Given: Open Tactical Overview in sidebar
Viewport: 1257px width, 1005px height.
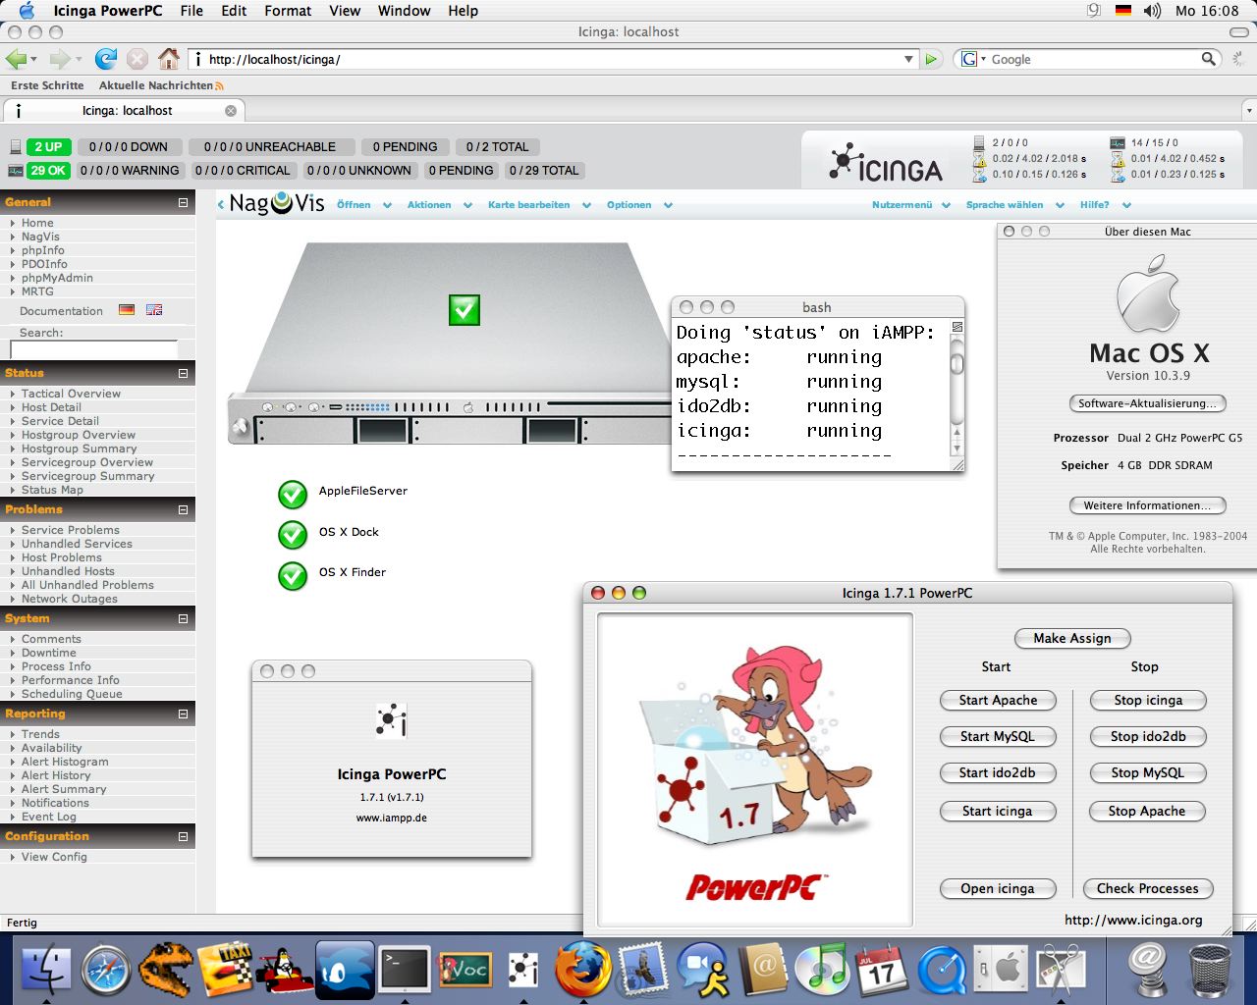Looking at the screenshot, I should coord(71,394).
